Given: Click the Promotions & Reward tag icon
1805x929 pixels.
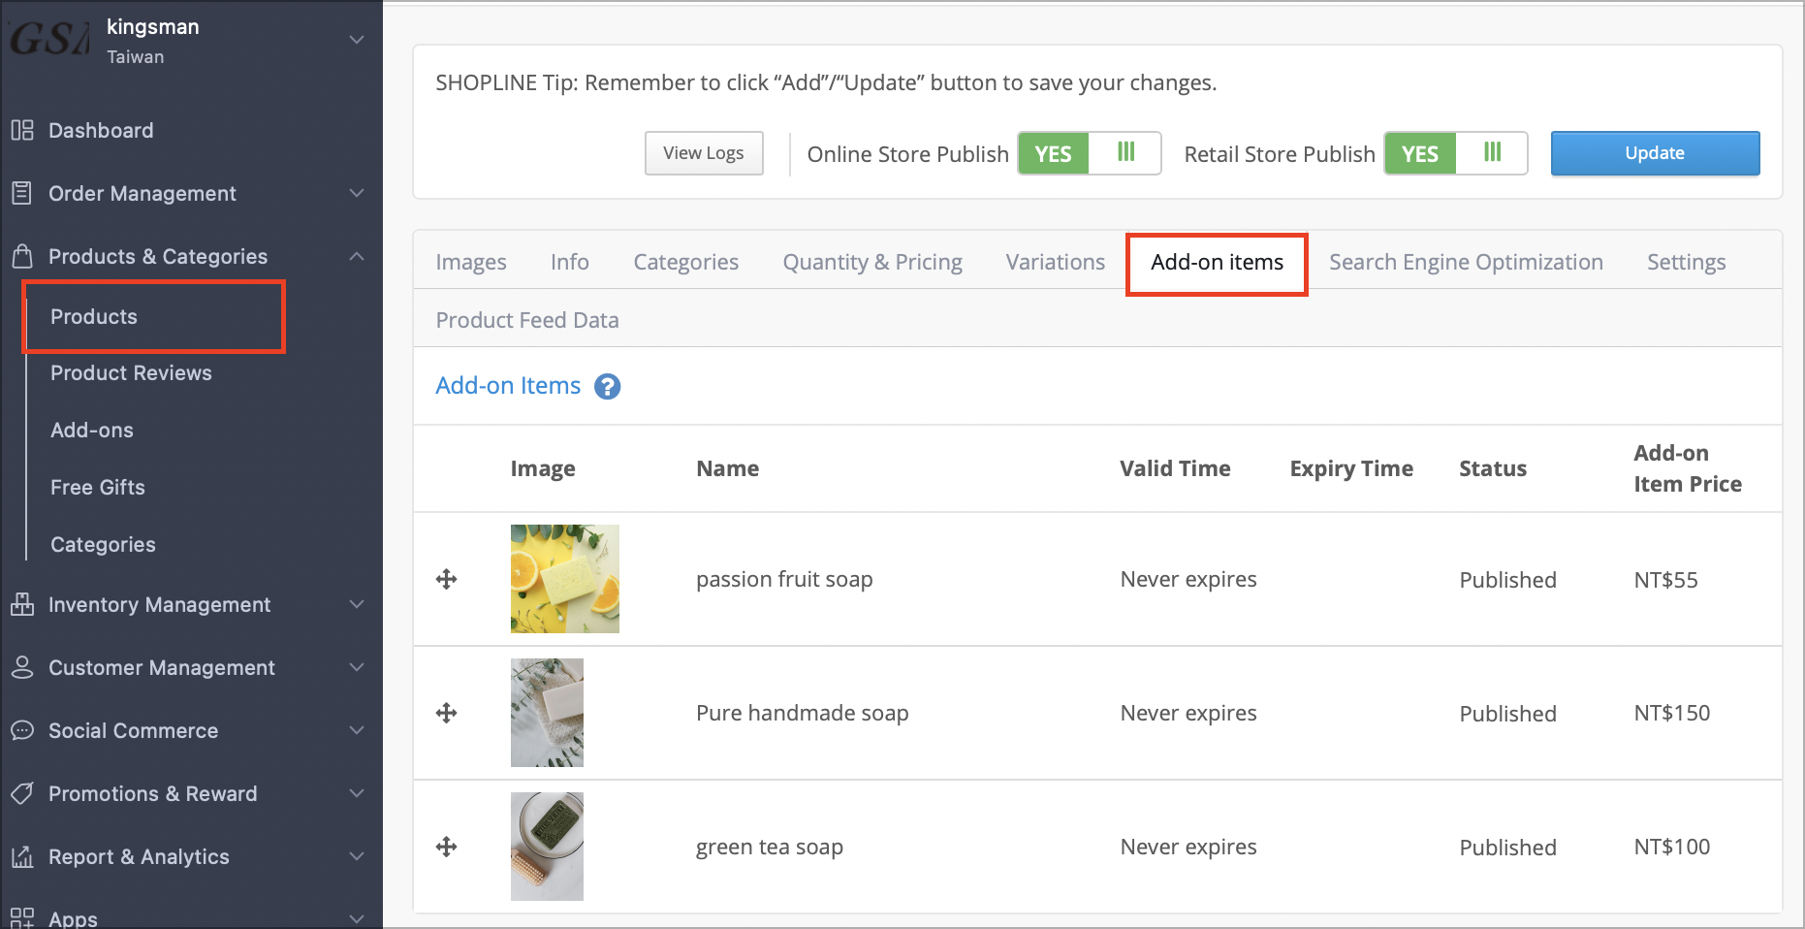Looking at the screenshot, I should pos(22,793).
